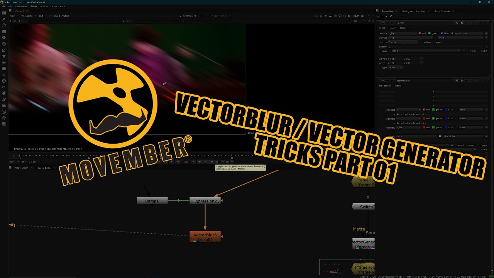Open the sRGB (ACES) viewer process dropdown

click(x=74, y=16)
